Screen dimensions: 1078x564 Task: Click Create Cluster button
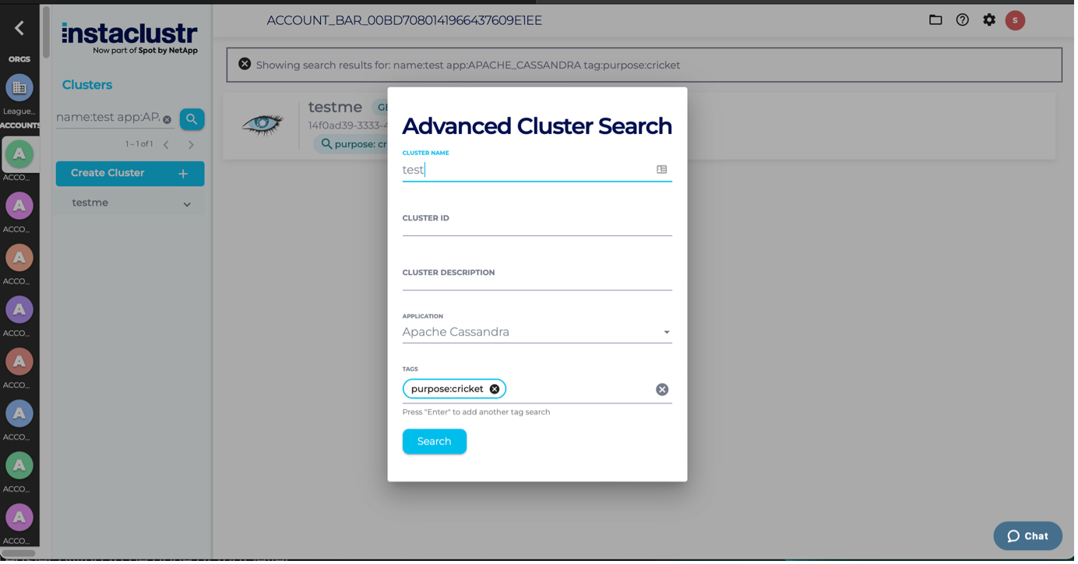(x=131, y=174)
